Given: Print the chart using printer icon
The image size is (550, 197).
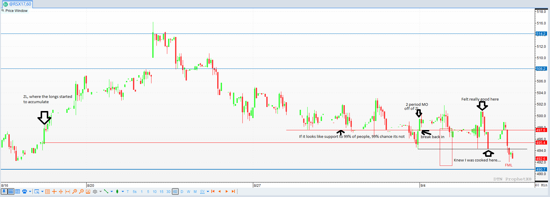Looking at the screenshot, I should pos(25,191).
